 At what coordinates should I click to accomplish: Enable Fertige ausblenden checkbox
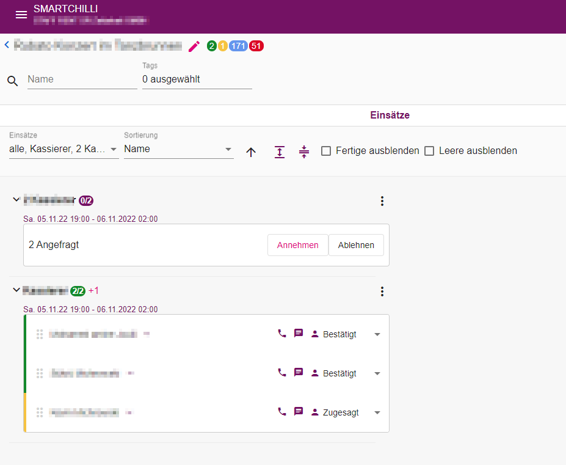326,151
